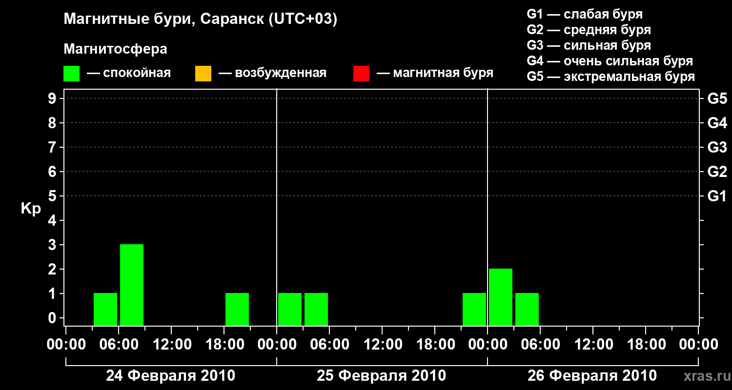The width and height of the screenshot is (732, 390).
Task: Click the 'G4 — очень сильная буря' legend line
Action: pyautogui.click(x=610, y=61)
